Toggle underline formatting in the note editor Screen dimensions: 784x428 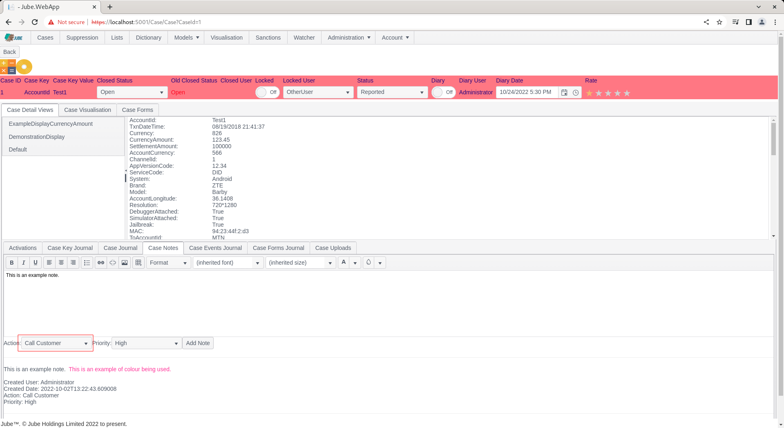36,263
